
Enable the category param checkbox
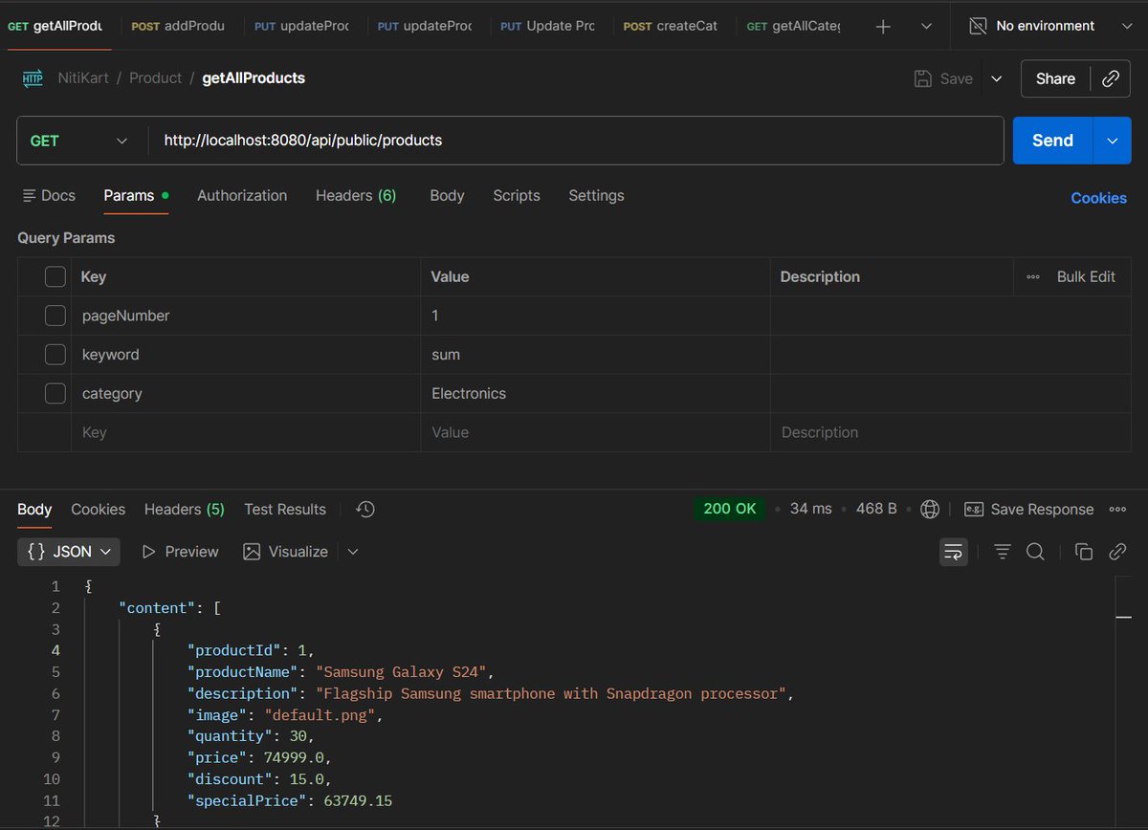[55, 393]
